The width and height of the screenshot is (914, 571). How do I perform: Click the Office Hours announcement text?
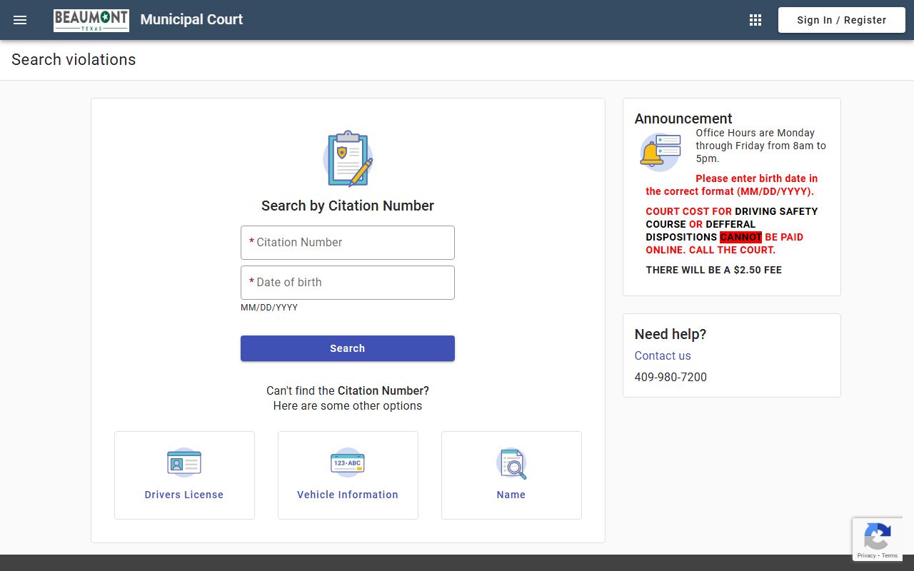761,146
